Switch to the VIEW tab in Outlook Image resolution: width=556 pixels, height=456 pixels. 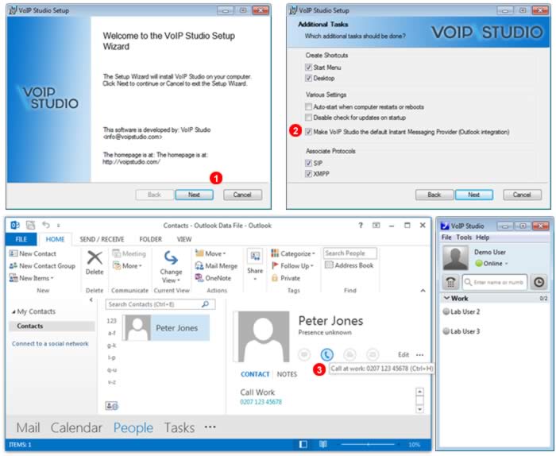click(x=184, y=239)
